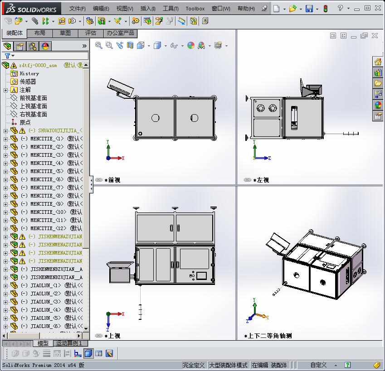Open the 编辑(E) menu
Viewport: 385px width, 371px height.
101,9
